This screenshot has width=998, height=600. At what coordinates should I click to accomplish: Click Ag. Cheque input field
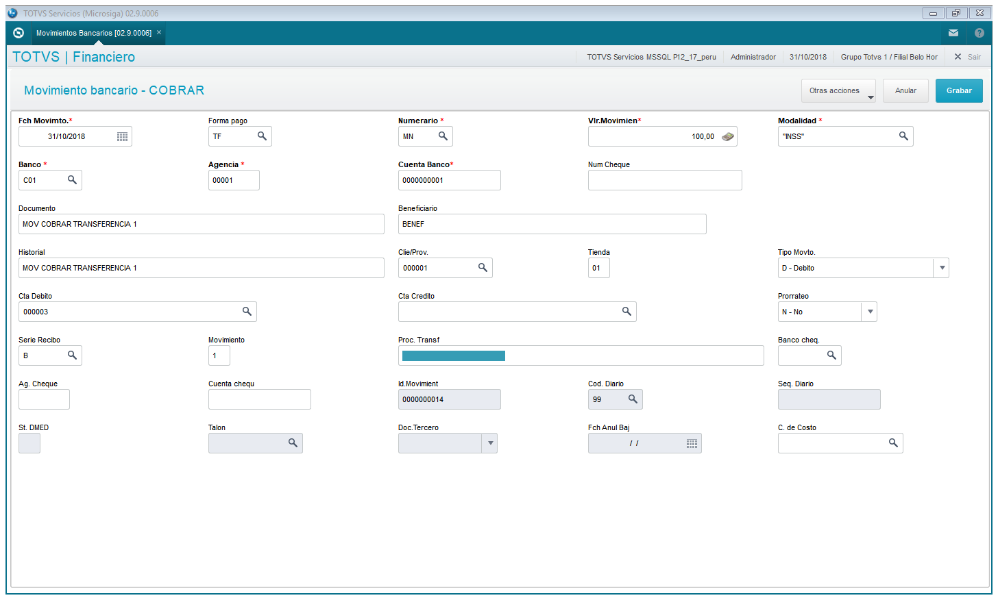[x=44, y=399]
